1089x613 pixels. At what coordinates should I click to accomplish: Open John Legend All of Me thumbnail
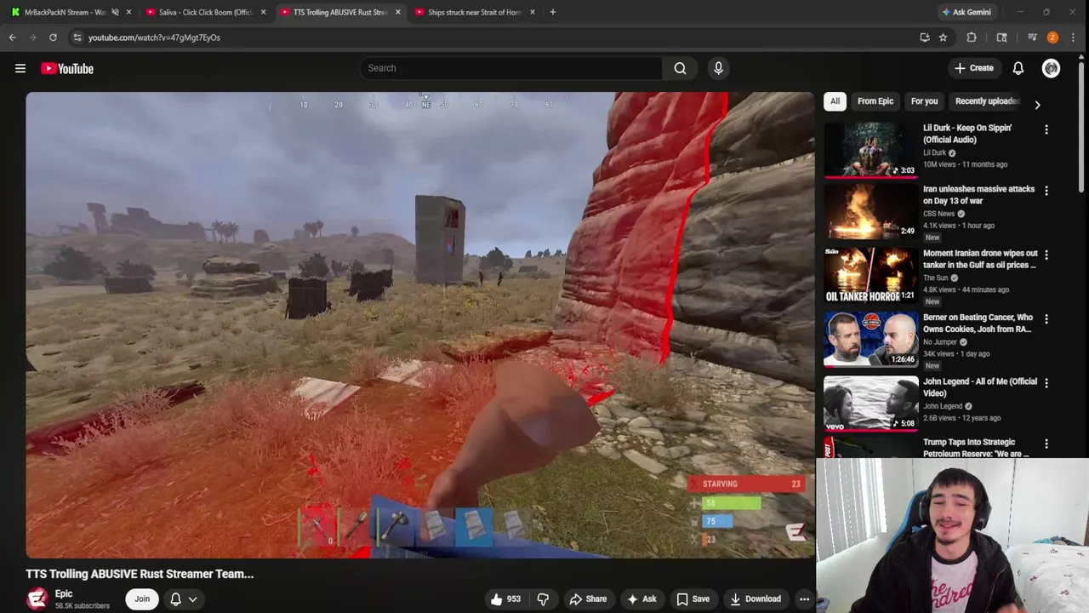pyautogui.click(x=871, y=403)
